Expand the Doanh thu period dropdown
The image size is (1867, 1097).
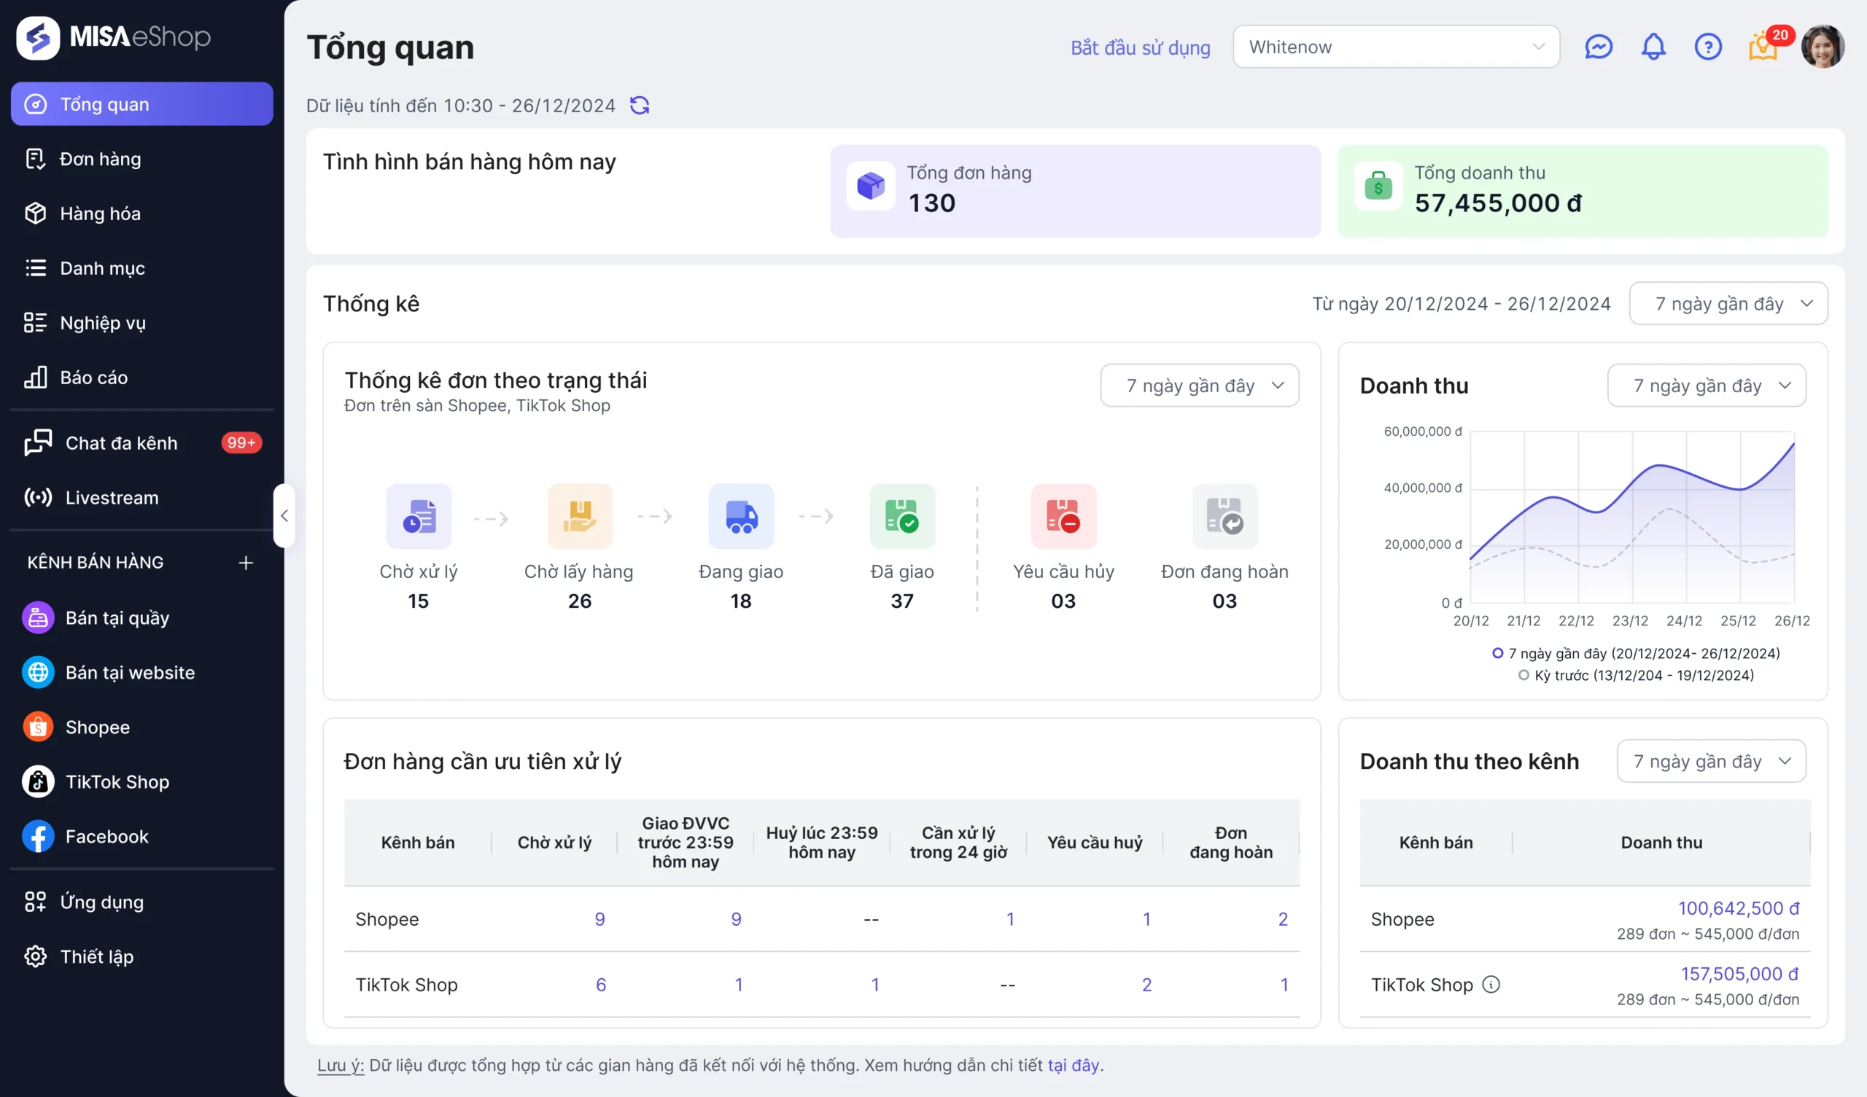point(1707,385)
